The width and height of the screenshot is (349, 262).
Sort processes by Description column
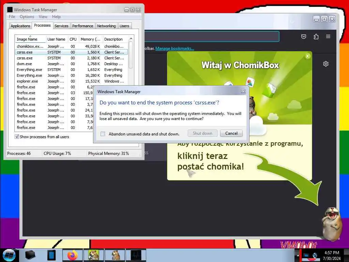[115, 39]
